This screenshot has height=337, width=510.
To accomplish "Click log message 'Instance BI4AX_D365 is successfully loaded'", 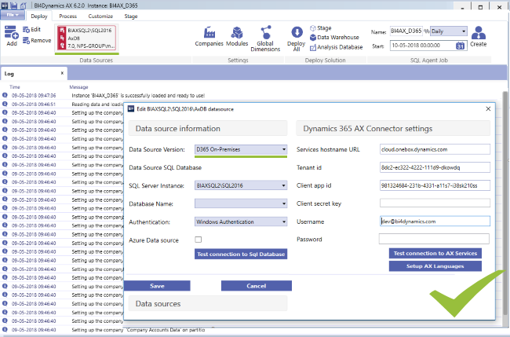I will tap(138, 96).
